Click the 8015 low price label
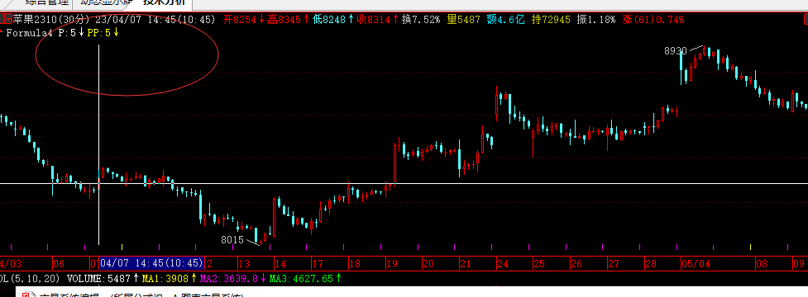 click(232, 239)
